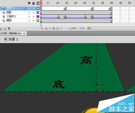
Task: Click the center frame icon
Action: [x=42, y=28]
